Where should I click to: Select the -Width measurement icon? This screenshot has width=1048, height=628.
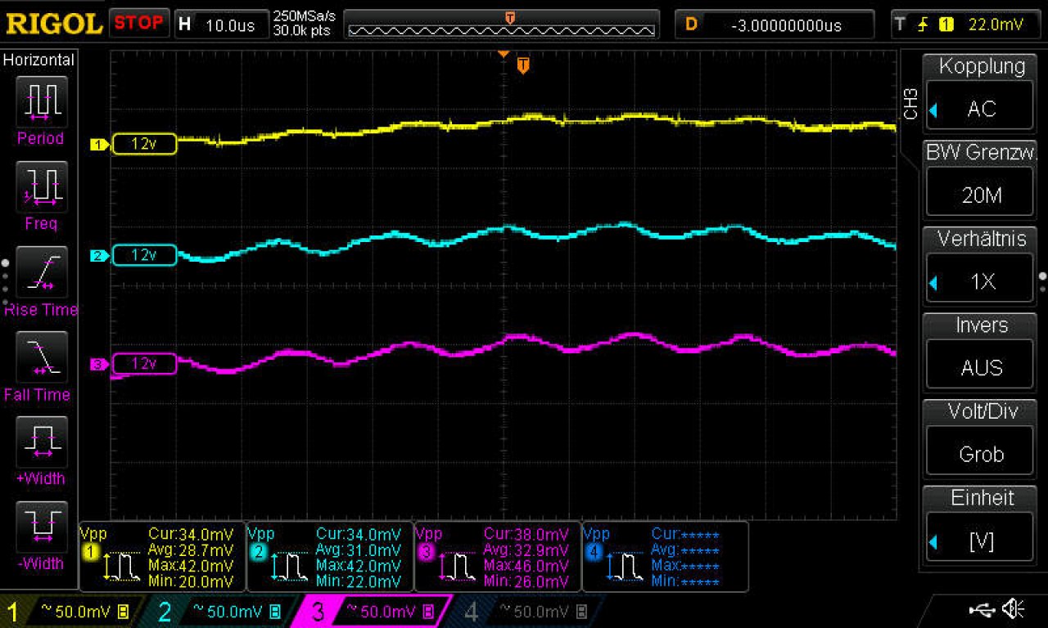click(41, 527)
